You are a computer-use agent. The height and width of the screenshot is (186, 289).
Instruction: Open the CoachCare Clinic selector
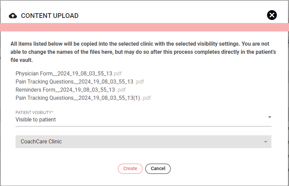pyautogui.click(x=143, y=142)
